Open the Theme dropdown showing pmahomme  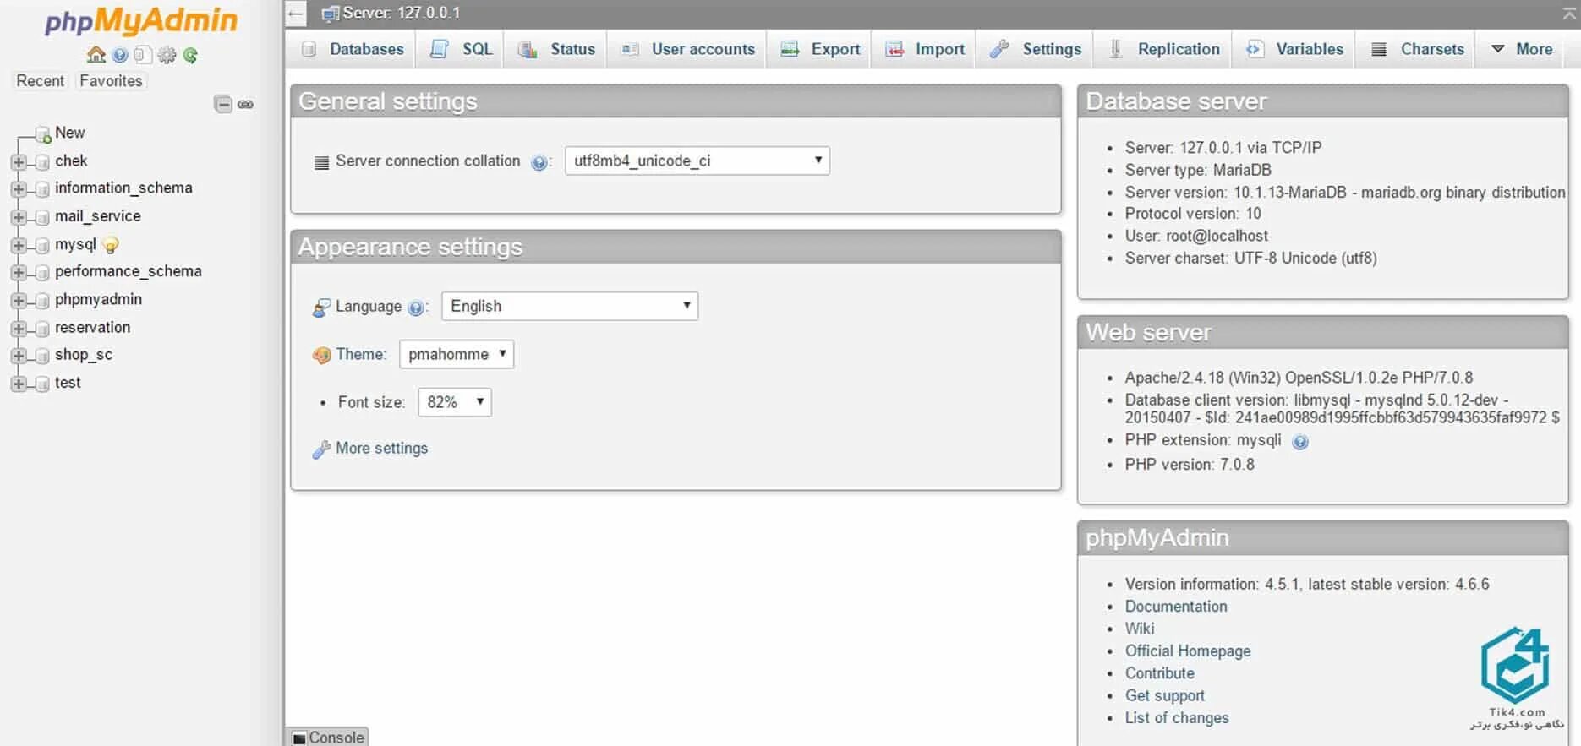tap(457, 354)
